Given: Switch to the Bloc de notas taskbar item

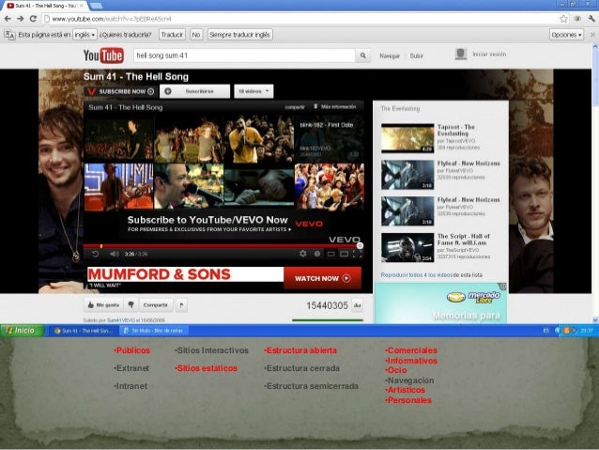Looking at the screenshot, I should point(154,331).
